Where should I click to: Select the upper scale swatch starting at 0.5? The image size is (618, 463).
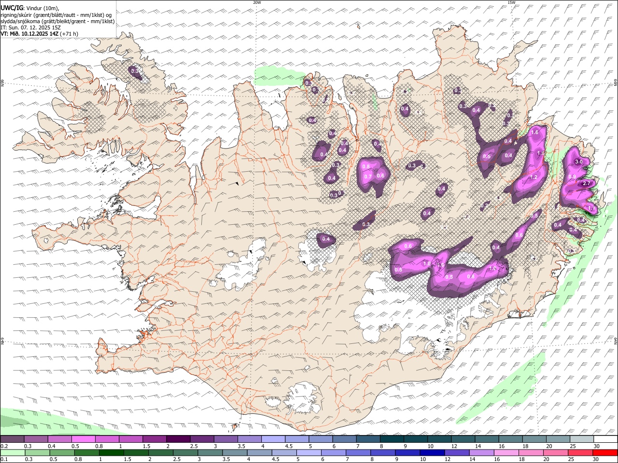click(x=84, y=439)
